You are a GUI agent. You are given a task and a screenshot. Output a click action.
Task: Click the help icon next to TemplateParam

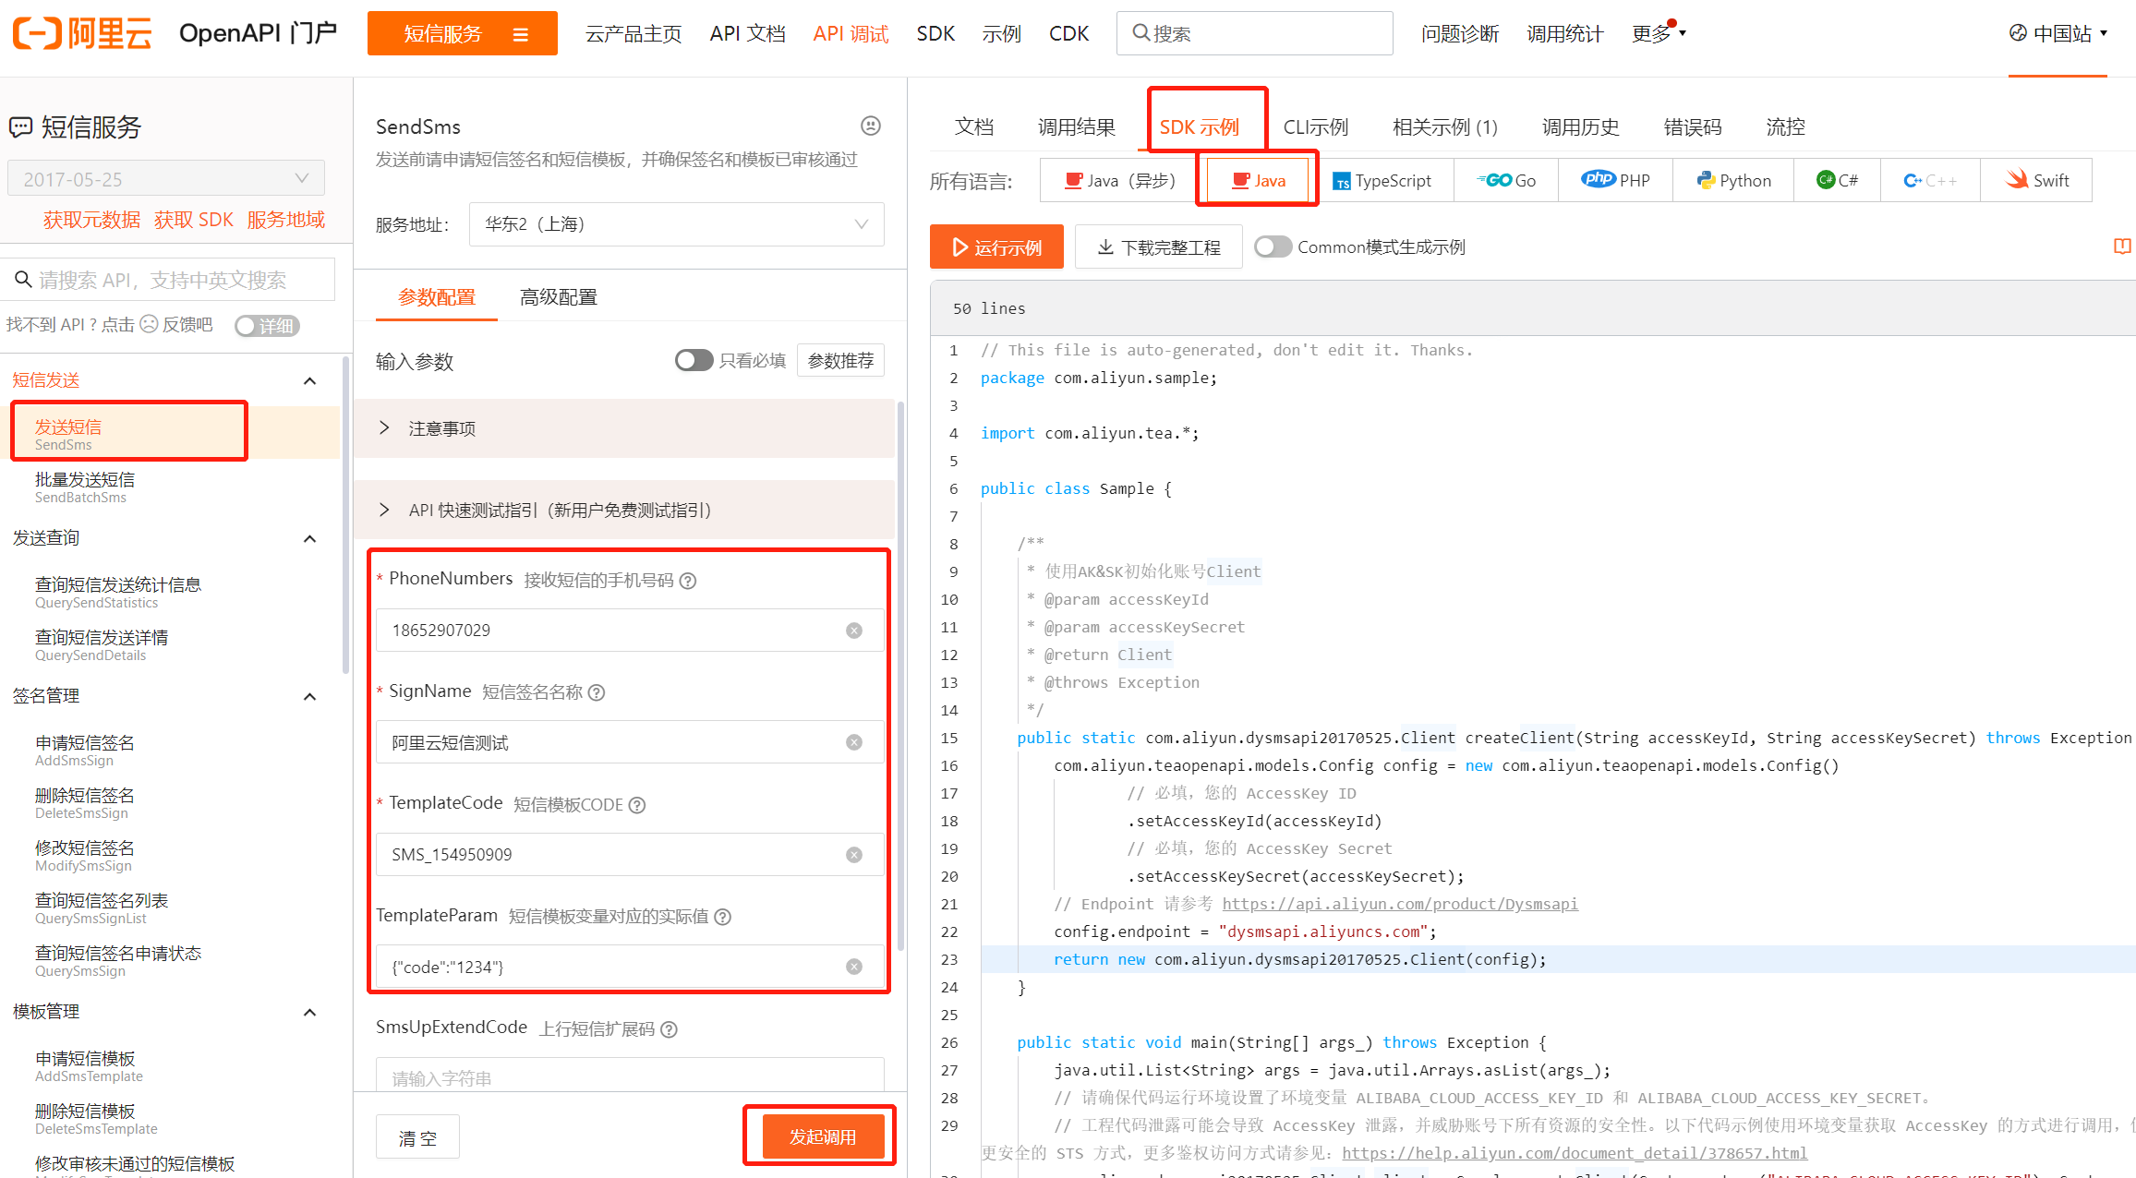[723, 917]
